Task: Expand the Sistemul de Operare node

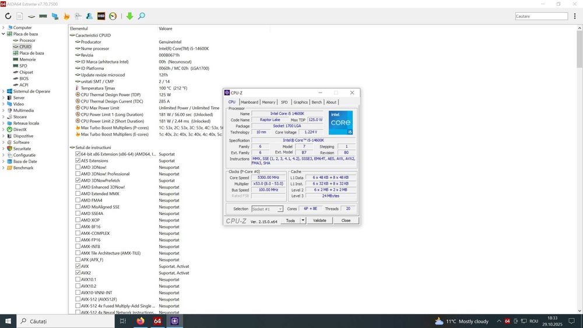Action: (3, 91)
